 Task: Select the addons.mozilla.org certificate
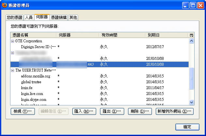tap(99, 76)
